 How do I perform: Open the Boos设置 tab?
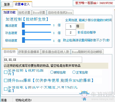click(x=39, y=13)
